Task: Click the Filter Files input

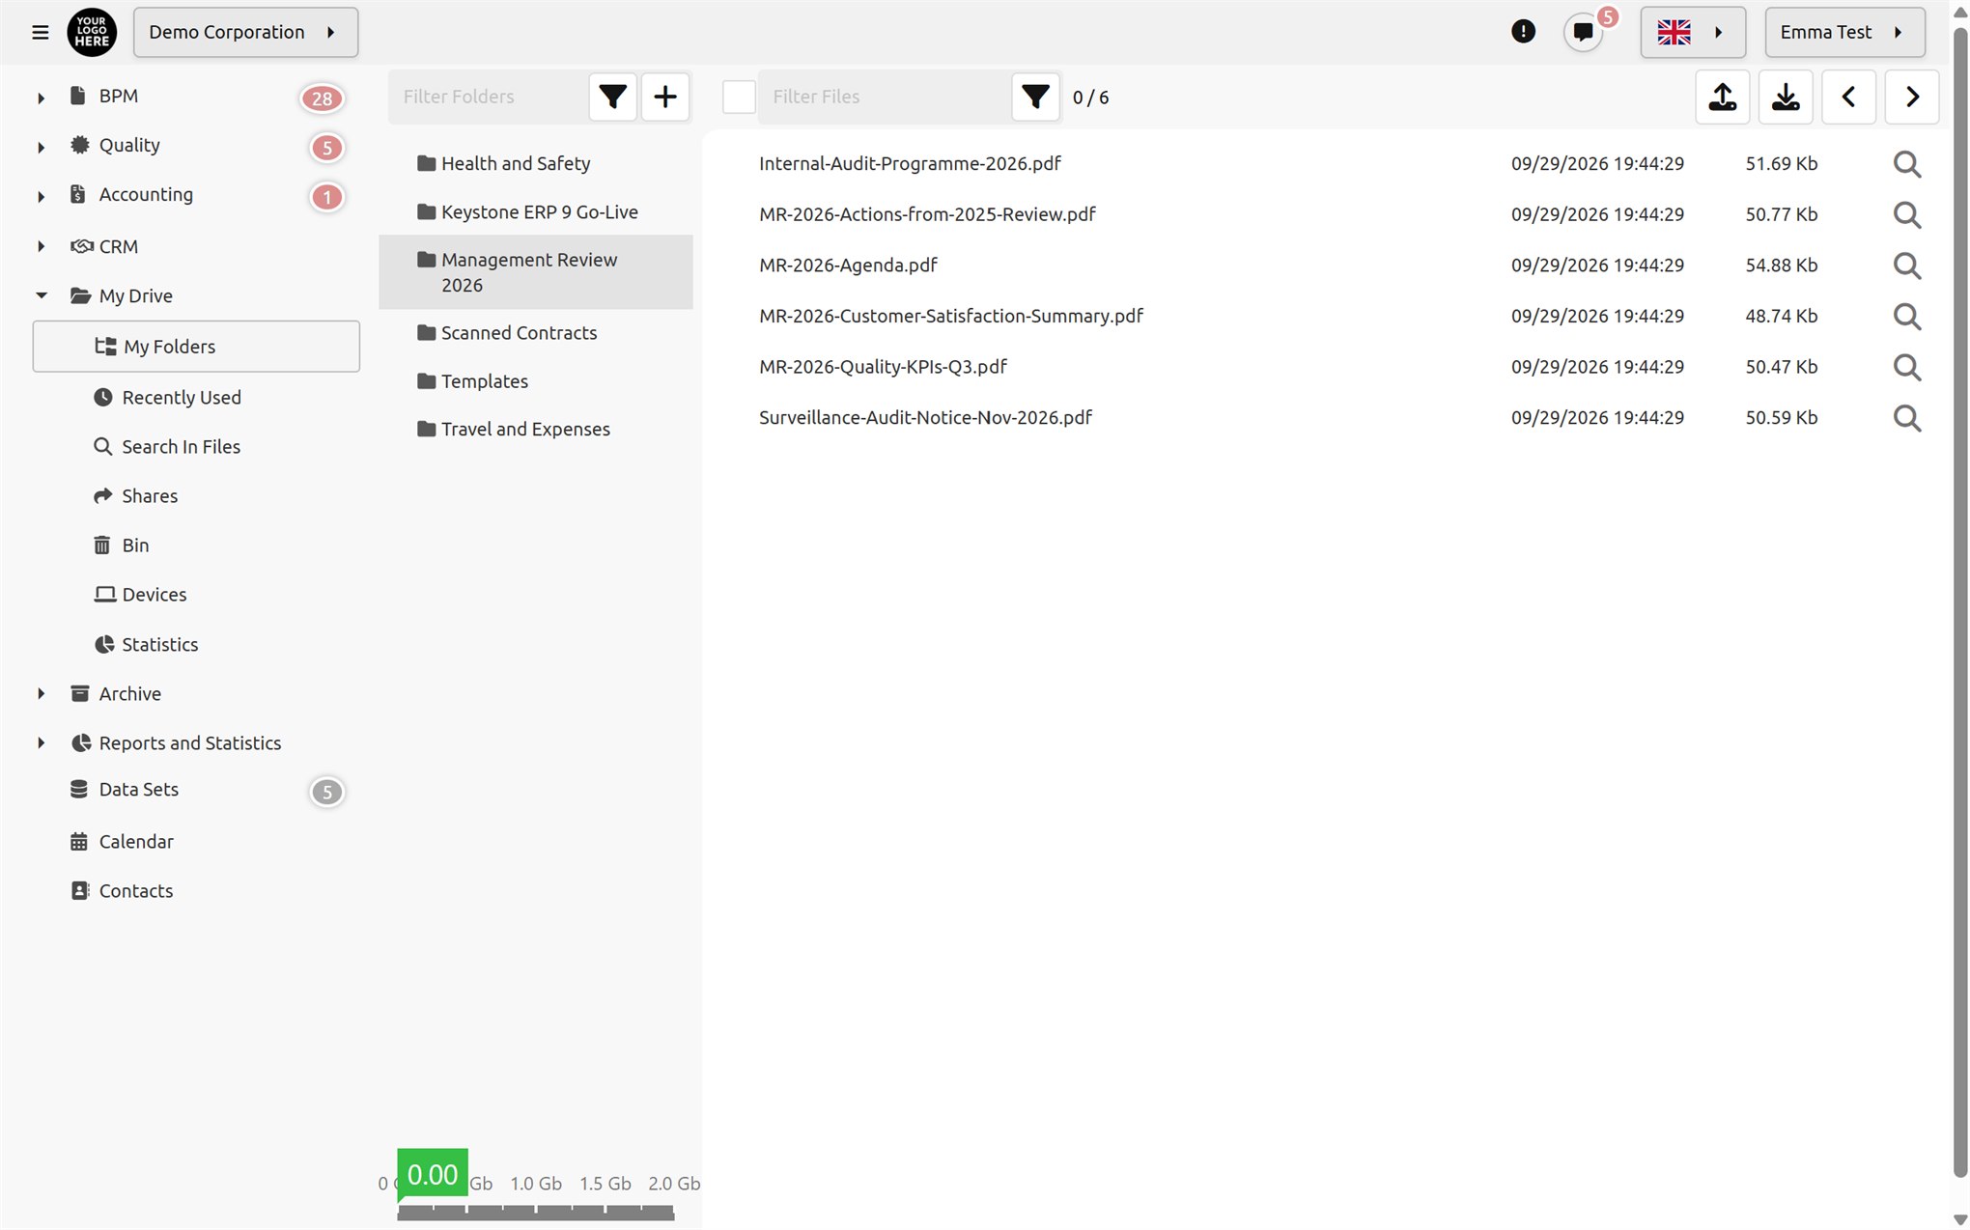Action: point(884,97)
